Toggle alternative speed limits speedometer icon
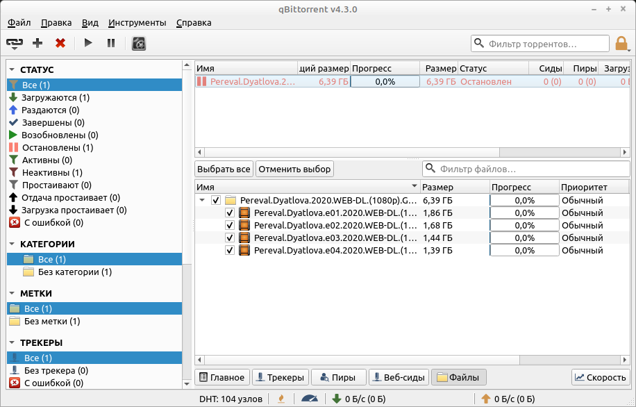The image size is (636, 407). 310,399
